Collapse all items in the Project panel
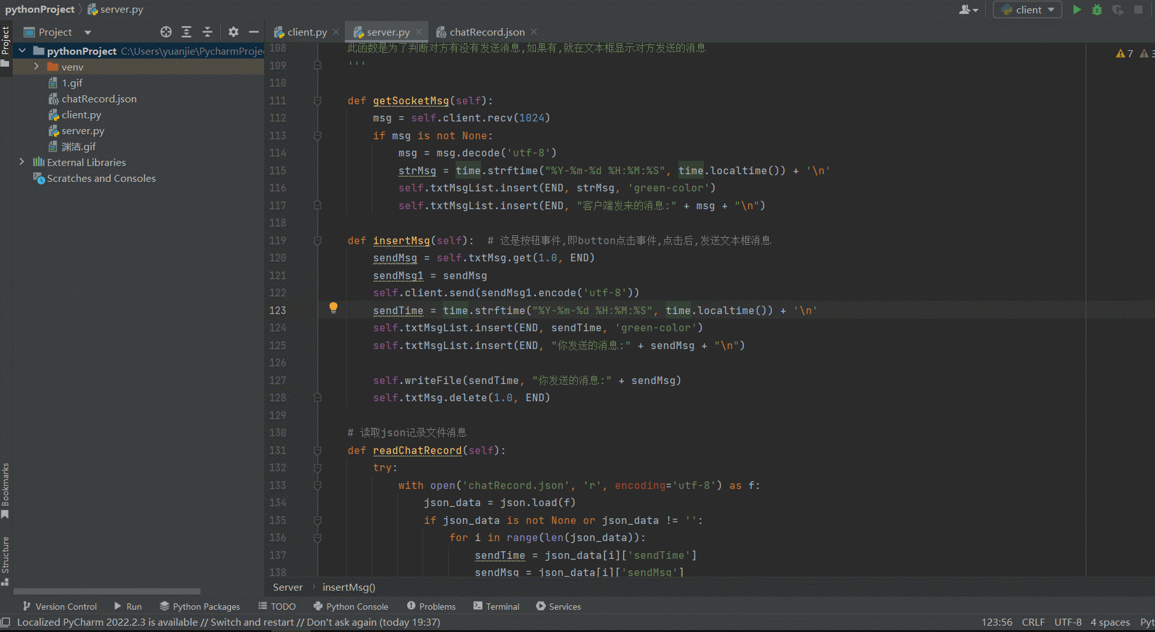1155x632 pixels. click(207, 32)
